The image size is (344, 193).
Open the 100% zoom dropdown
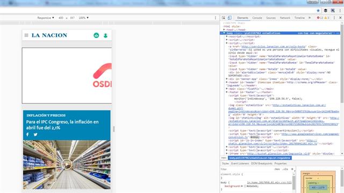click(x=84, y=18)
